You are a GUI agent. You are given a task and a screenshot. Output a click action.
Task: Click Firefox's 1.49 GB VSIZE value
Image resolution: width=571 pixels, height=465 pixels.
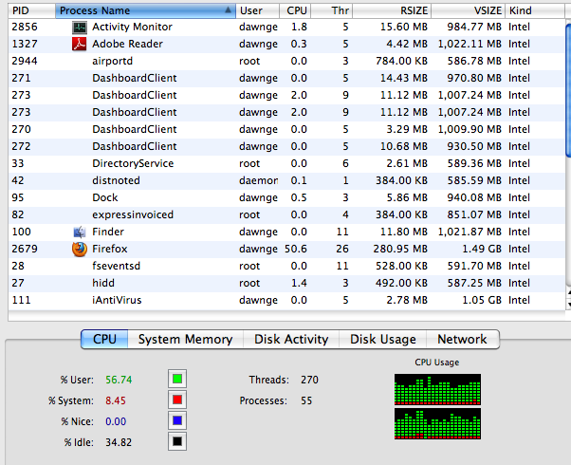(x=482, y=249)
